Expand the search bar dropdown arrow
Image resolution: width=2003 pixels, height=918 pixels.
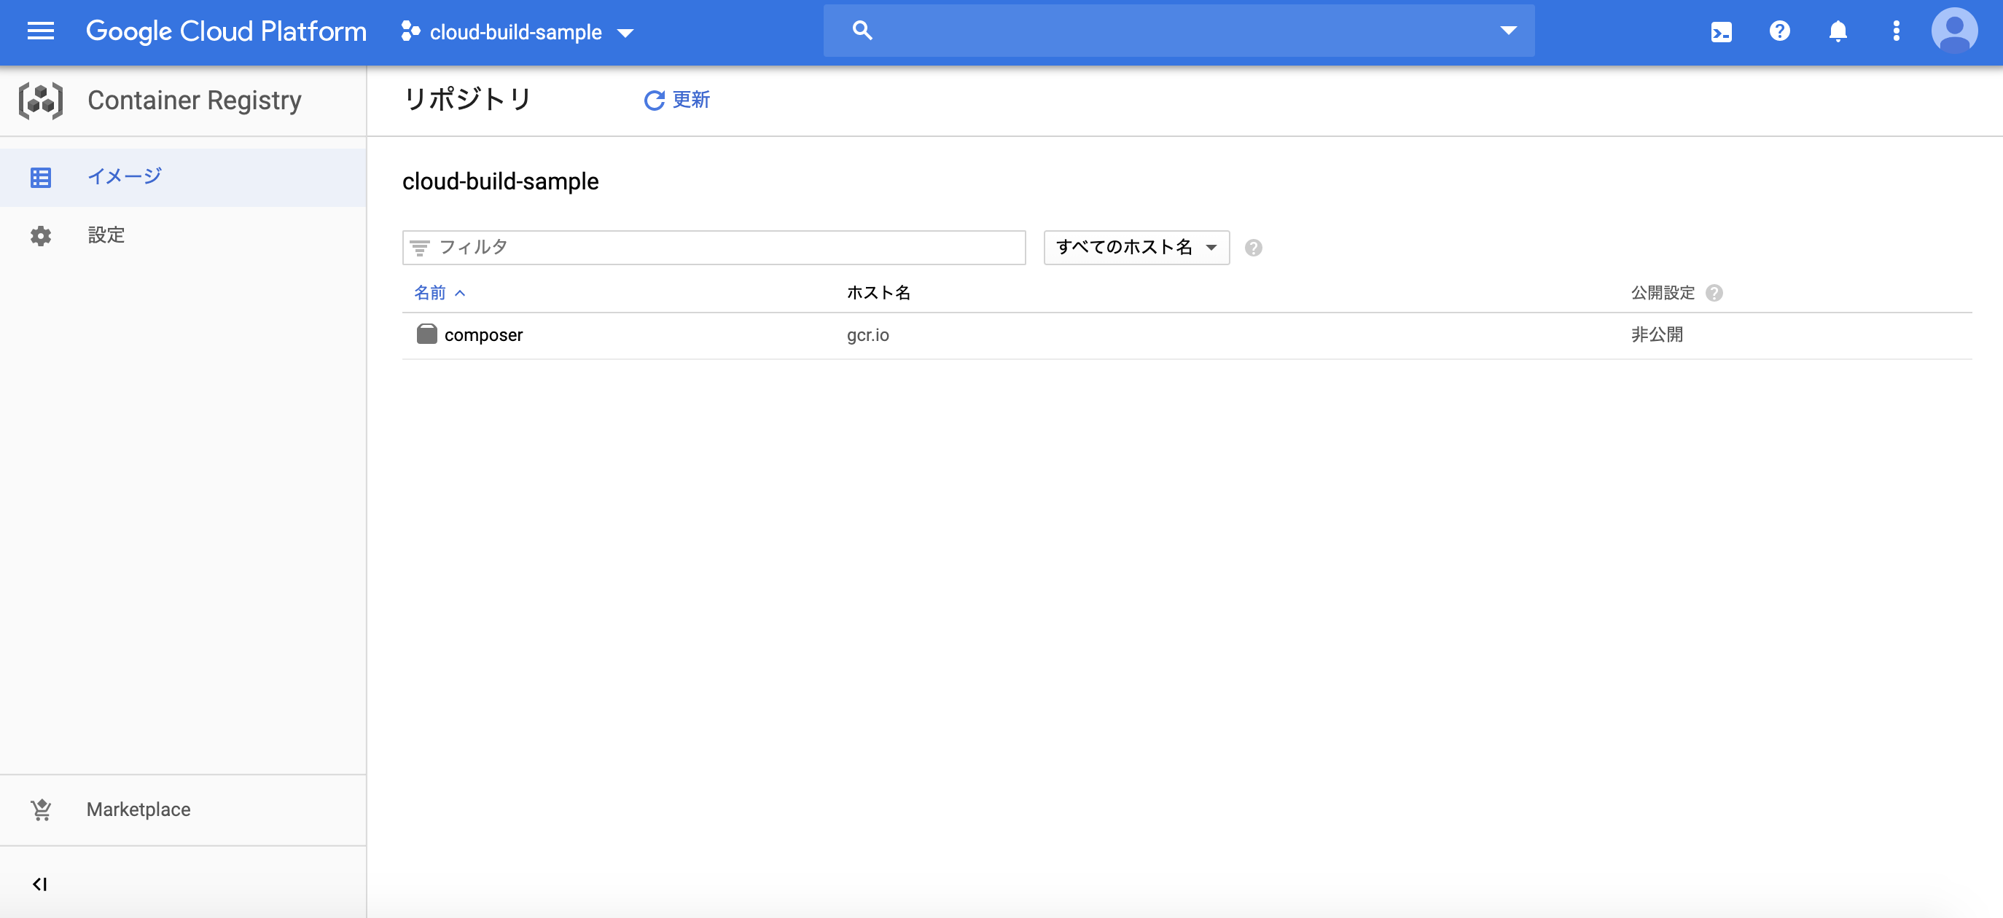[1507, 31]
